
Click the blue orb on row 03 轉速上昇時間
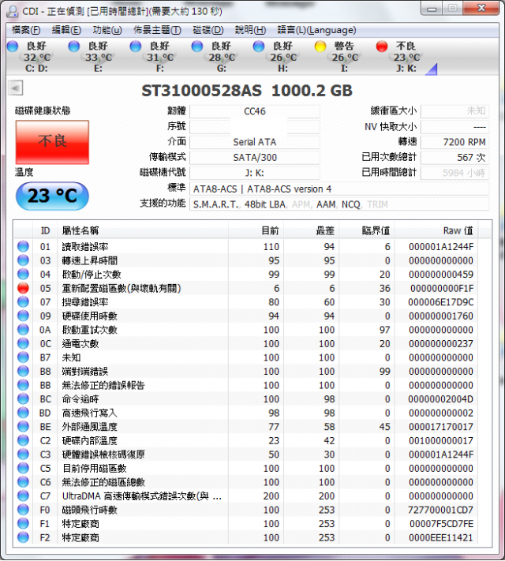pyautogui.click(x=23, y=260)
